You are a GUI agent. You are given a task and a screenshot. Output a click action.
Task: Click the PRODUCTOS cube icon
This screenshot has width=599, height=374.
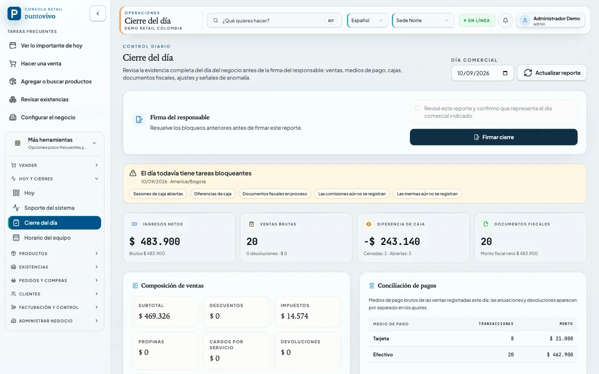point(14,253)
